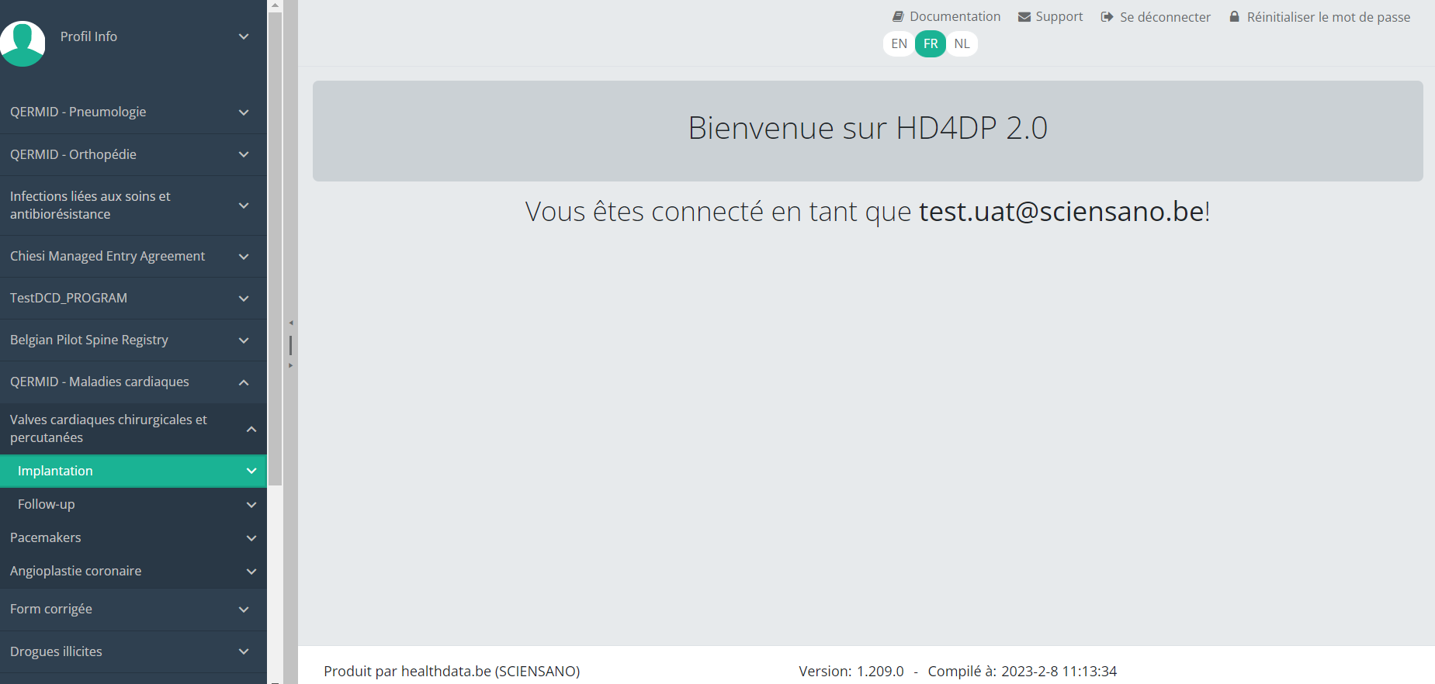Click the Documentation book icon
Viewport: 1435px width, 684px height.
(x=898, y=16)
